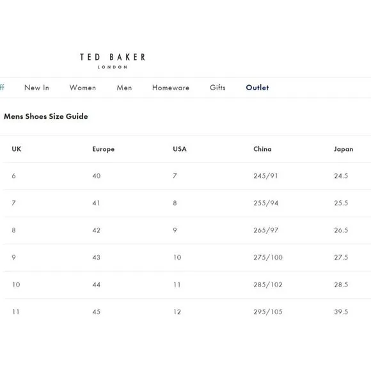Select the Europe size 45 cell
Image resolution: width=371 pixels, height=371 pixels.
point(97,312)
